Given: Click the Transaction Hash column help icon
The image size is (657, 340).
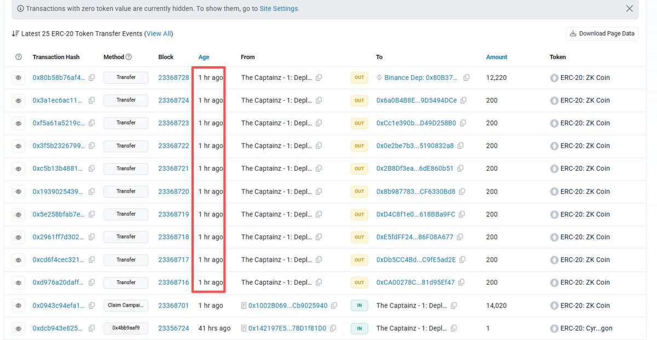Looking at the screenshot, I should 18,57.
